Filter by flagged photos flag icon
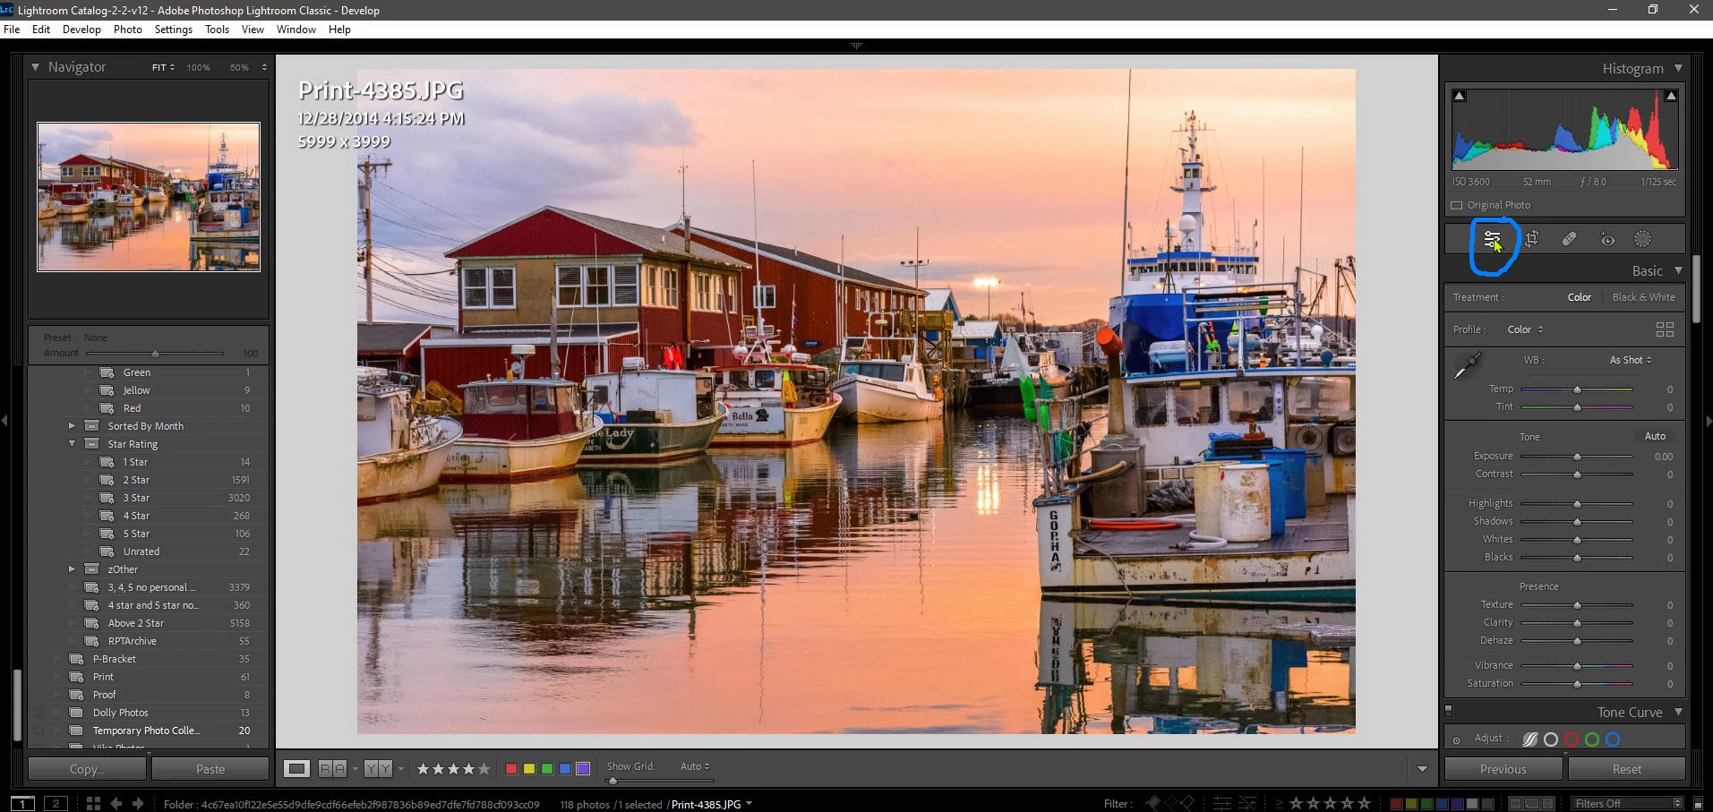The height and width of the screenshot is (812, 1713). pyautogui.click(x=1153, y=803)
